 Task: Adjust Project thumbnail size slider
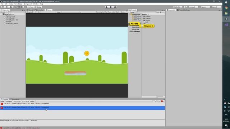pos(160,97)
